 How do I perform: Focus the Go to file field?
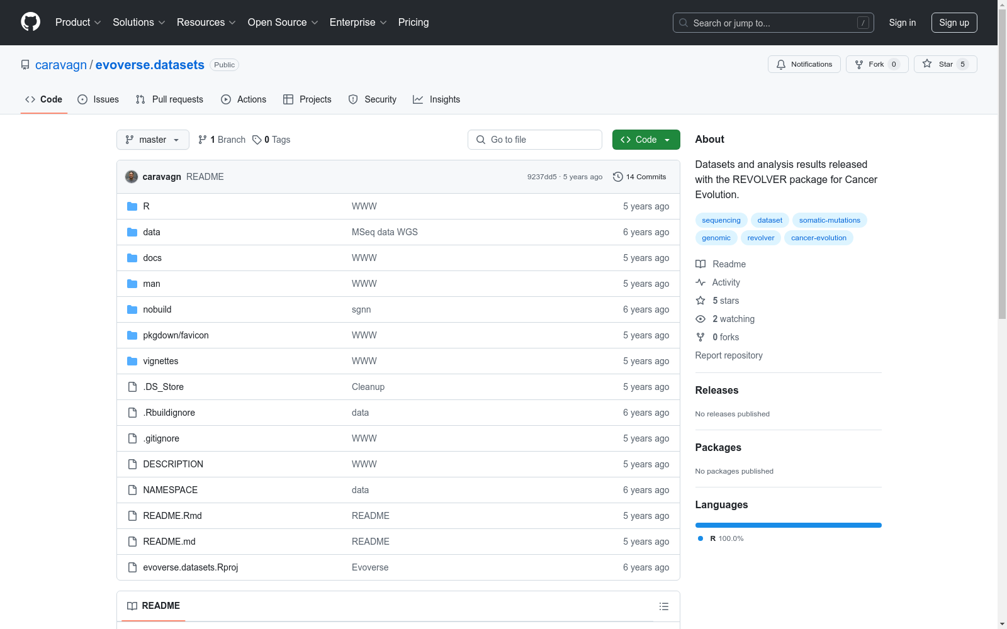(x=535, y=140)
